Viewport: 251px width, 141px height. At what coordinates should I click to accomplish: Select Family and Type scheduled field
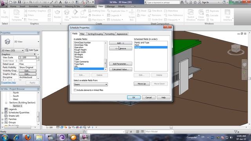coord(142,43)
